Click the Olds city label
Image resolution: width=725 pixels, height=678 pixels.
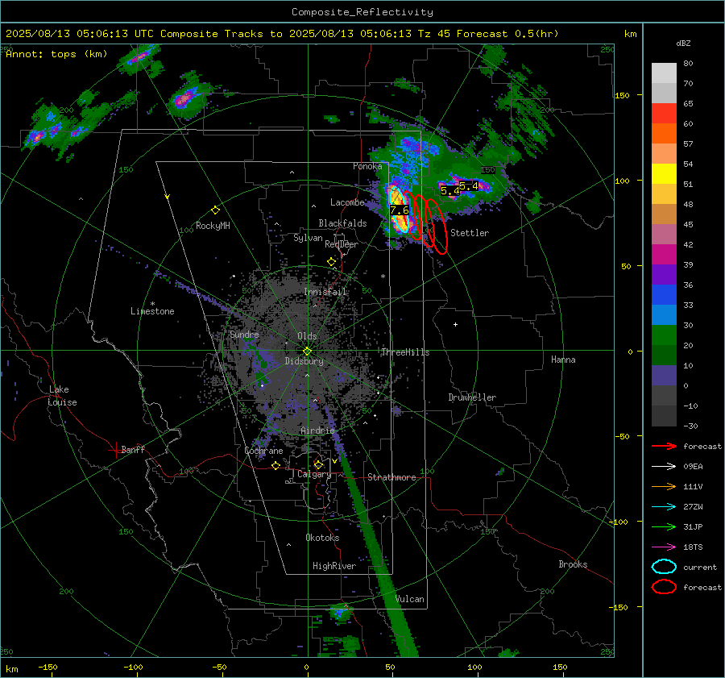[307, 336]
